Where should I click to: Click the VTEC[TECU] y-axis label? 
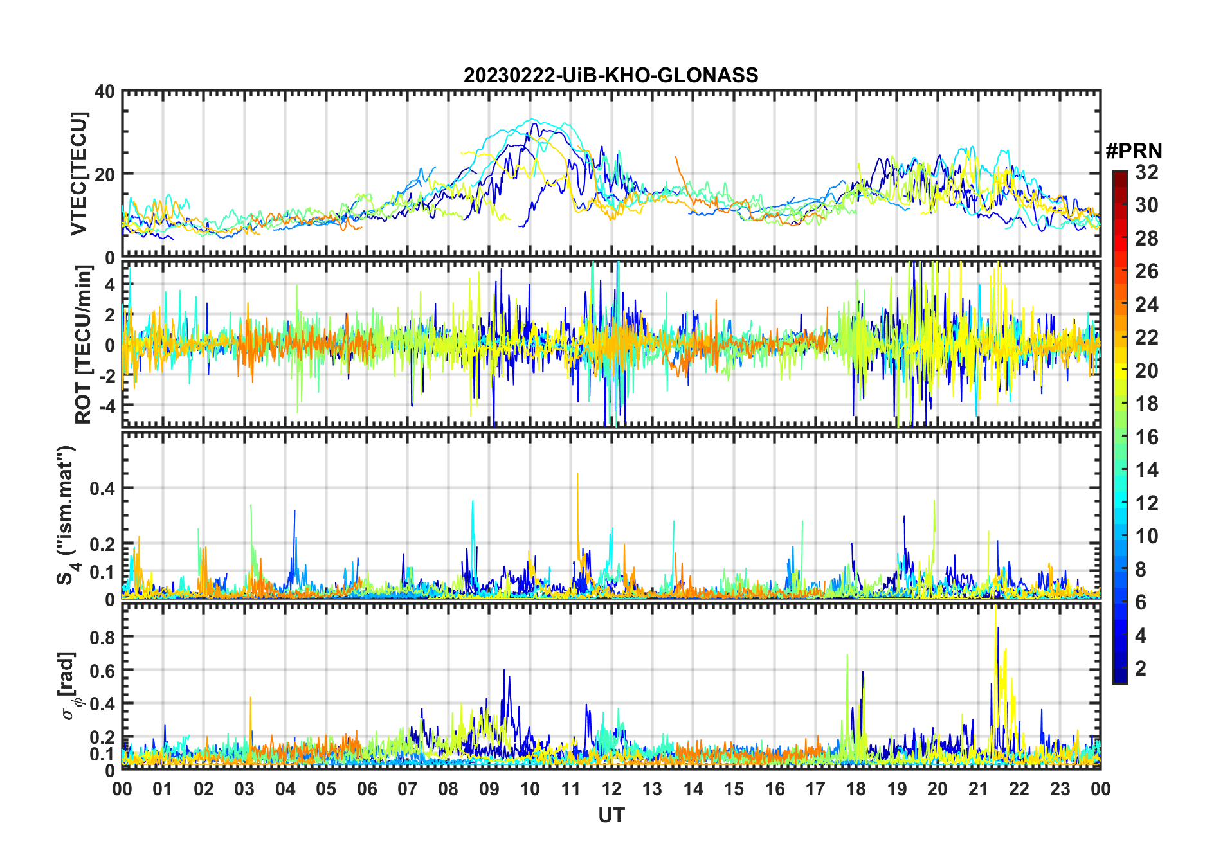pos(78,174)
